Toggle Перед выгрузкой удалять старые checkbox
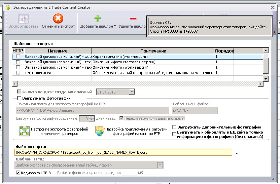This screenshot has height=184, width=280. [x=121, y=118]
